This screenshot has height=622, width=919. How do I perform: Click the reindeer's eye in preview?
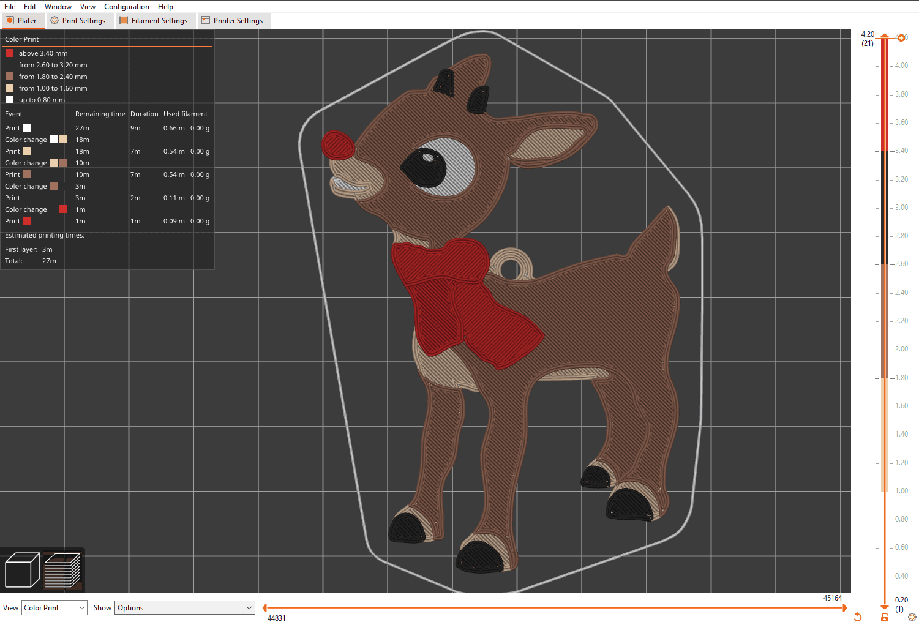(x=438, y=167)
